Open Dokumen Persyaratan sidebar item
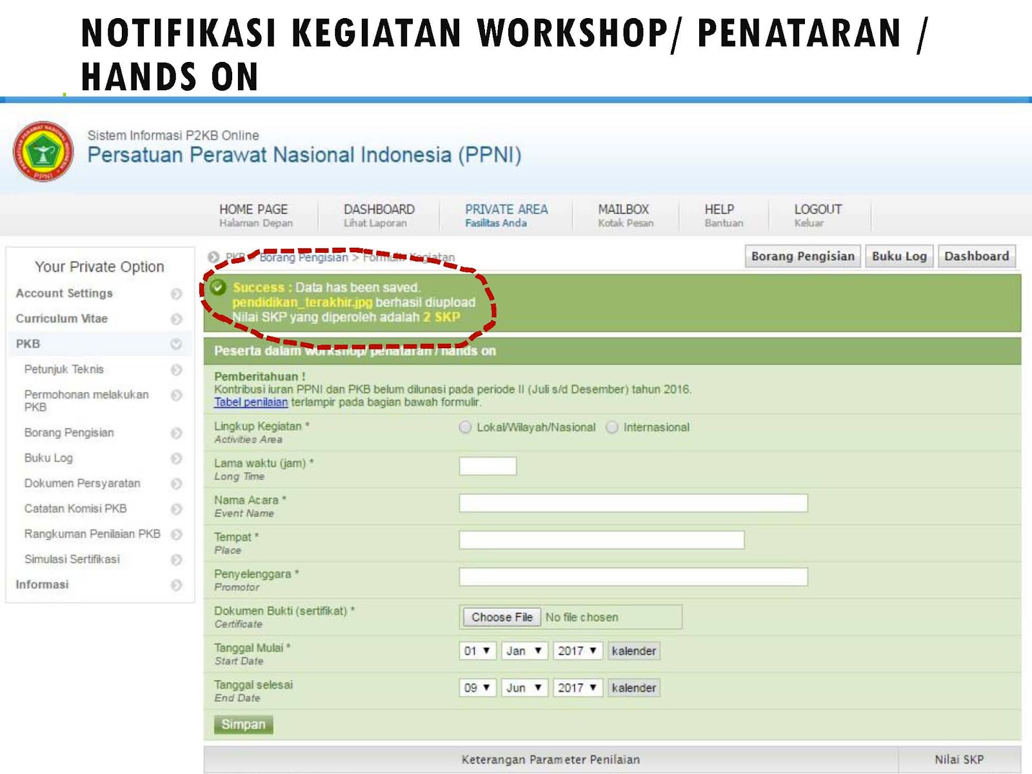This screenshot has height=774, width=1032. (82, 483)
